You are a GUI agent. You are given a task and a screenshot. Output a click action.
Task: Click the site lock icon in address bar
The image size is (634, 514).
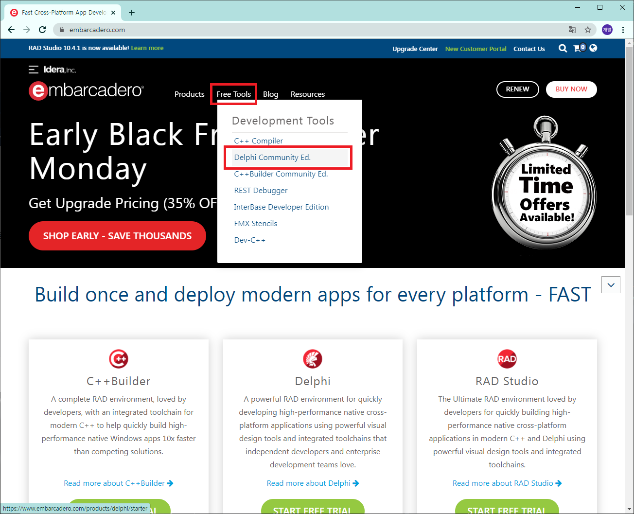coord(61,30)
